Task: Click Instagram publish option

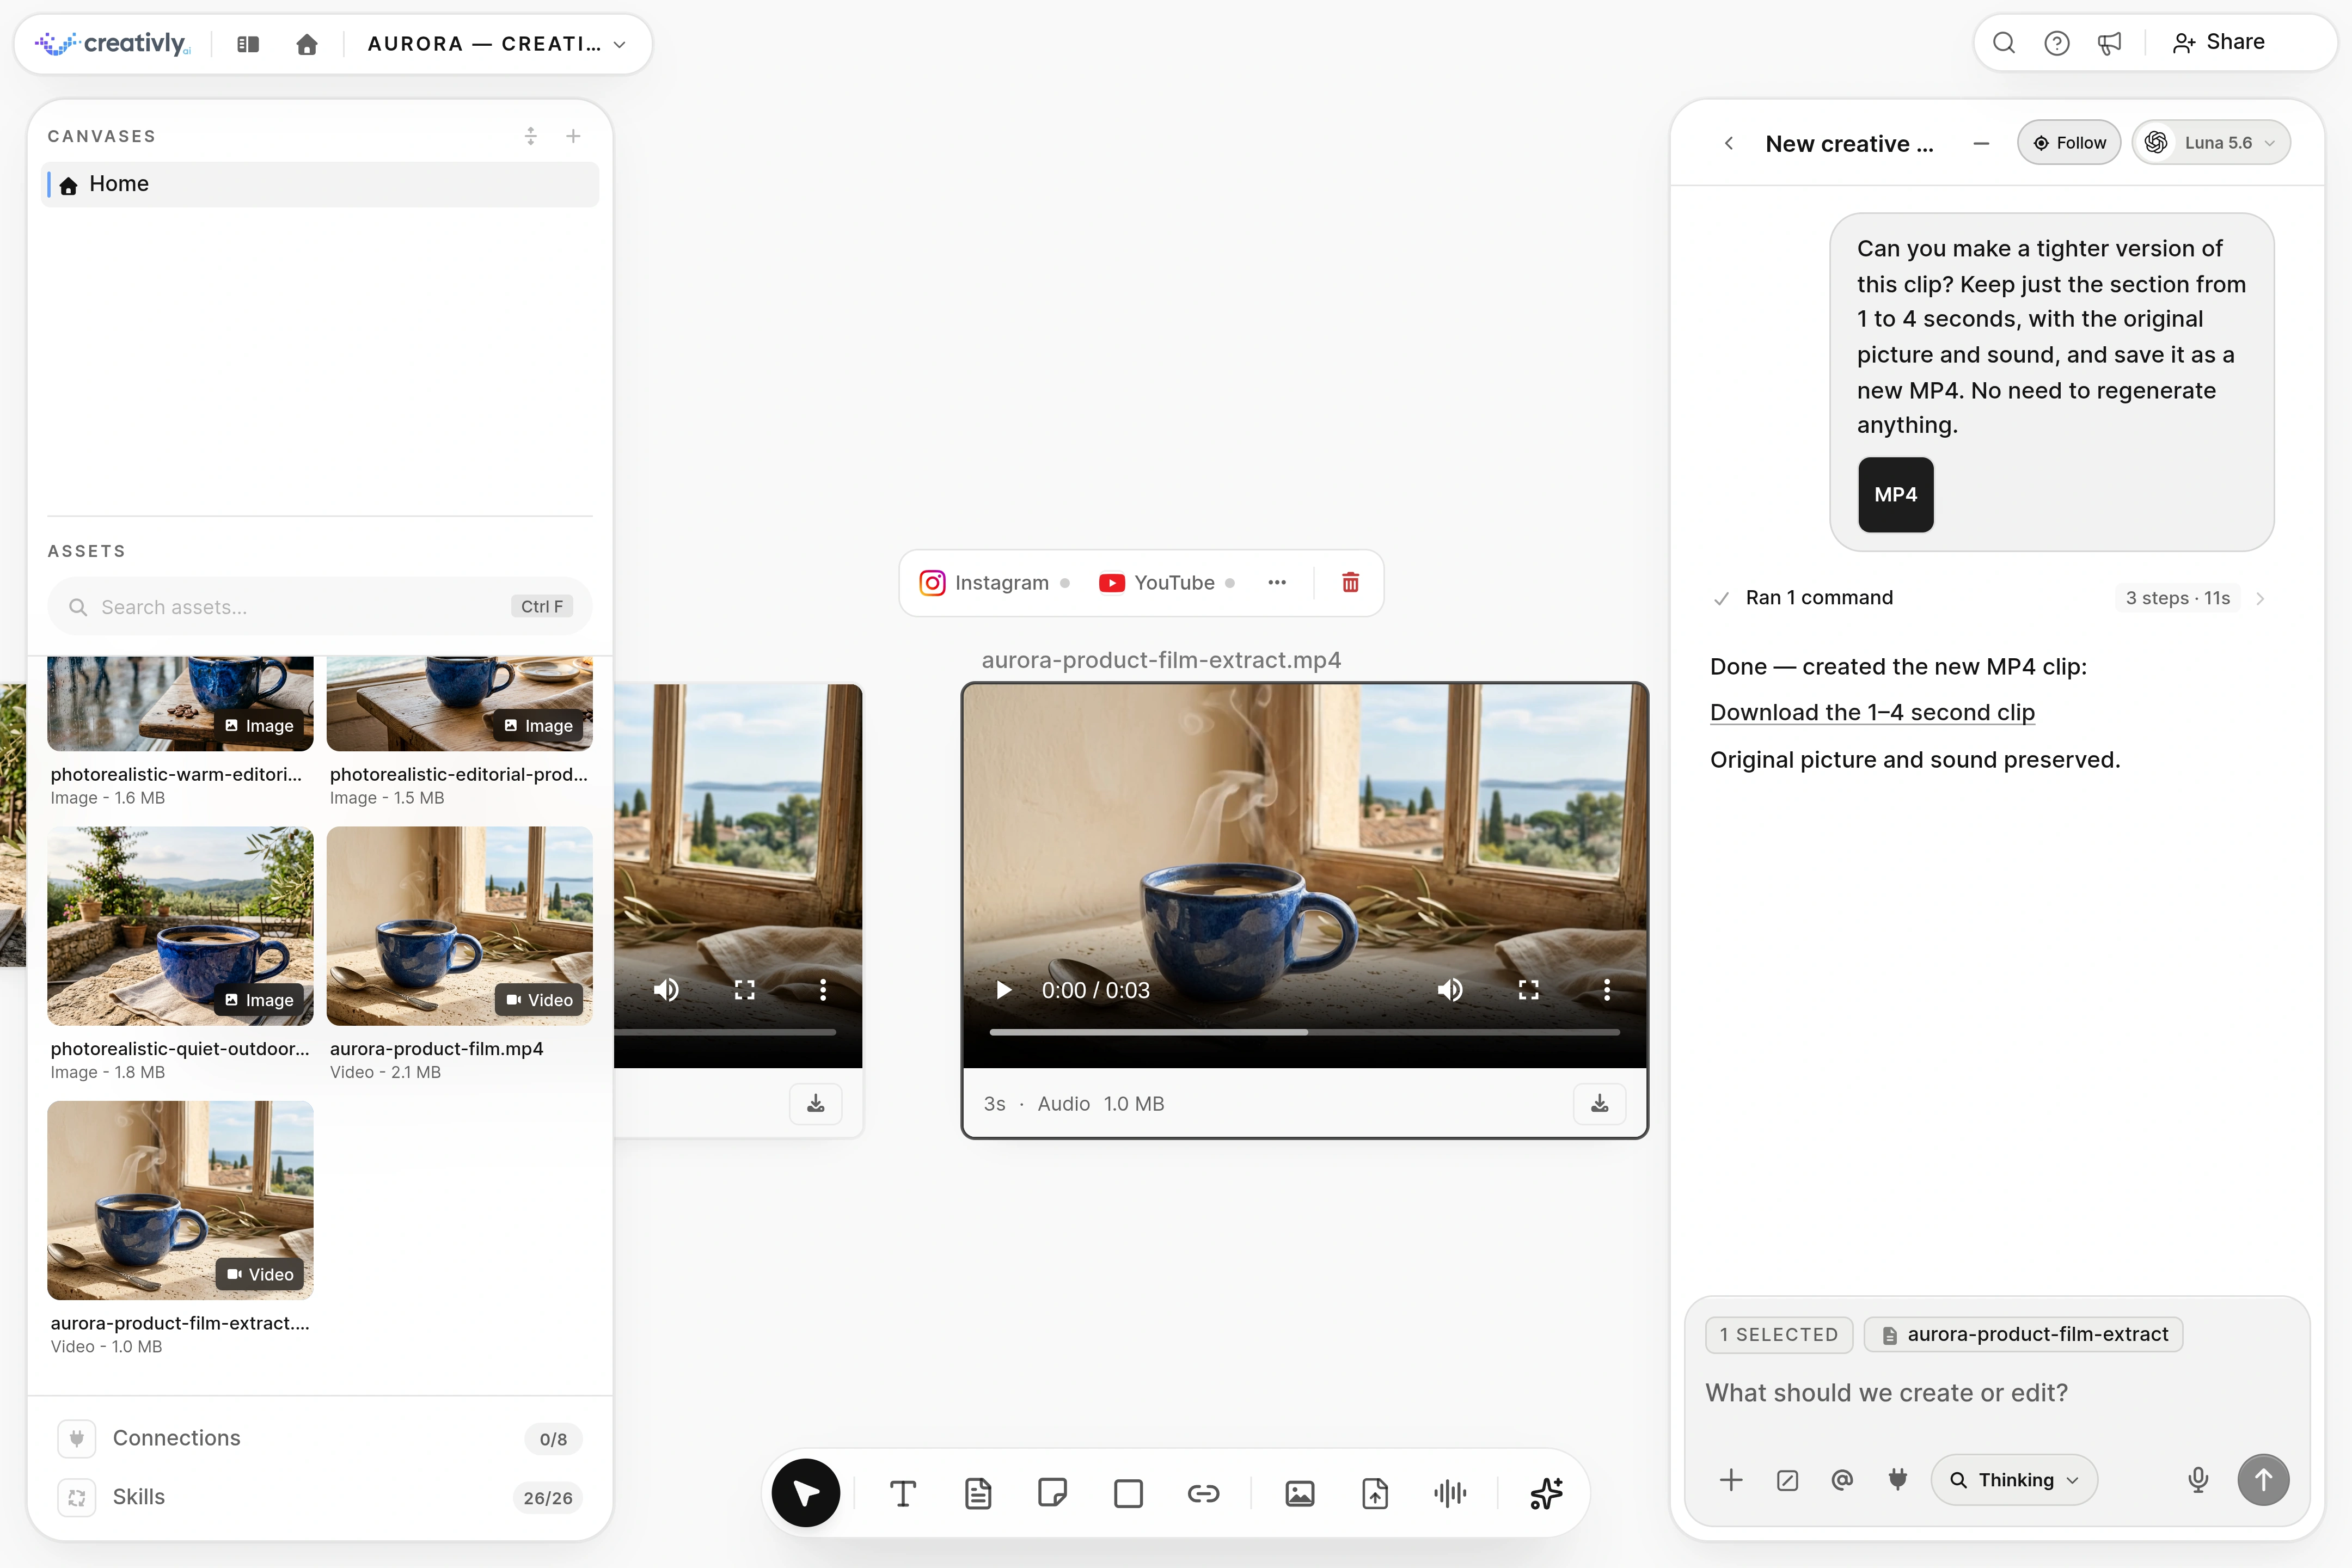Action: (994, 583)
